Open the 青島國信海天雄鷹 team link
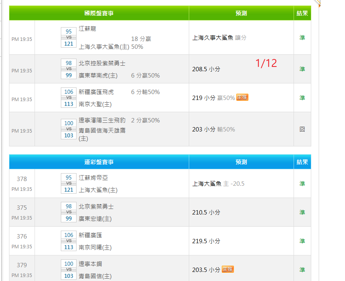 pos(102,130)
